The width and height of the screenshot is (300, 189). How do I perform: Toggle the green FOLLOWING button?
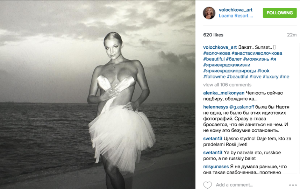pos(280,13)
